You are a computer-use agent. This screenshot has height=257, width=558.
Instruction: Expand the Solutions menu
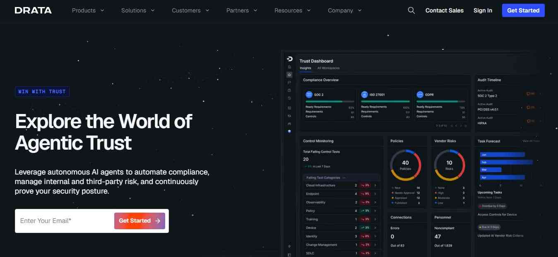tap(138, 10)
